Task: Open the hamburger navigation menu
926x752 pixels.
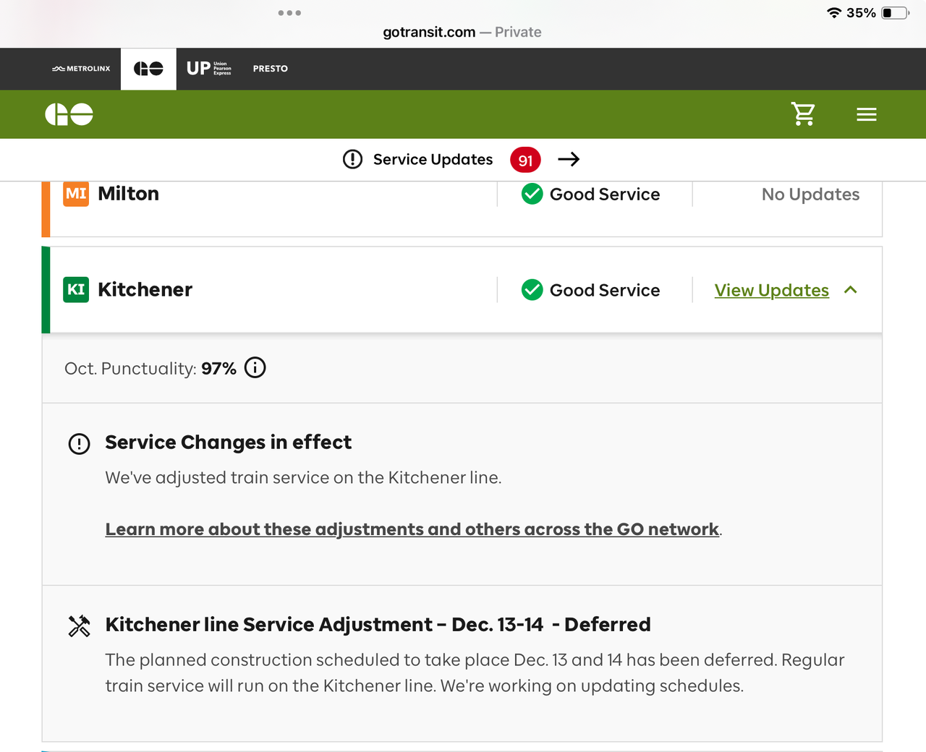Action: [866, 114]
